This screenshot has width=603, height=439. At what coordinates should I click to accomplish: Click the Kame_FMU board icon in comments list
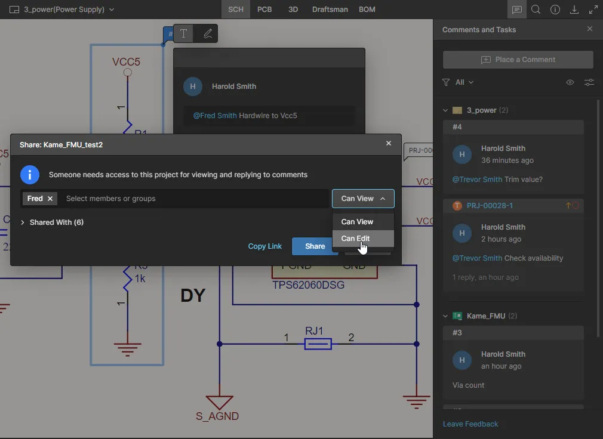457,316
